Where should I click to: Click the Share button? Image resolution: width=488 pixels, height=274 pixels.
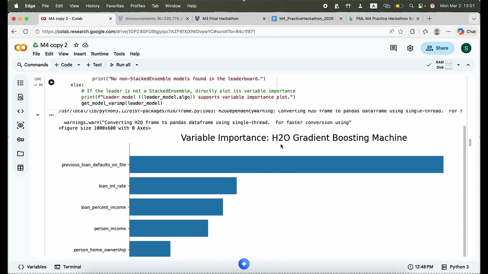click(438, 48)
